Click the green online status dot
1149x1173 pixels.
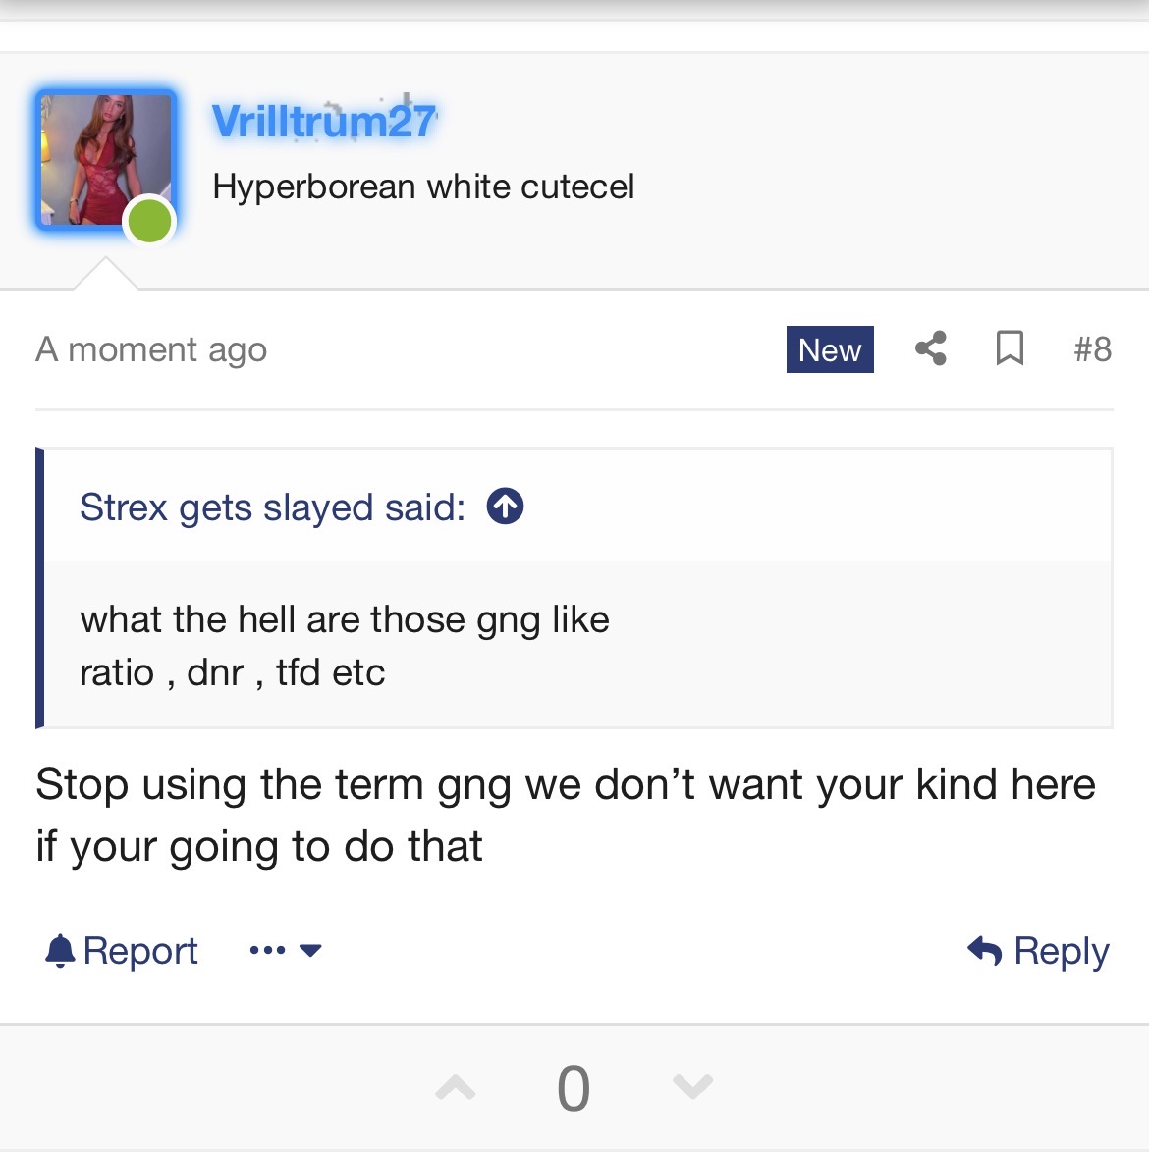[149, 222]
